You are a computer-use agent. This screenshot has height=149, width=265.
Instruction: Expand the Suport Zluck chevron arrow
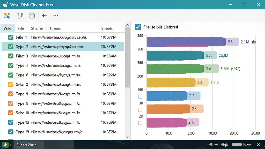tap(71, 145)
